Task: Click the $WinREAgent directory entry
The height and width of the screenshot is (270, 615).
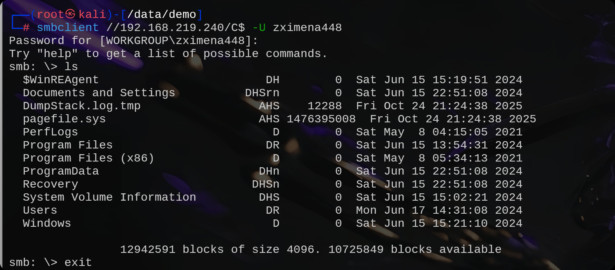Action: [61, 80]
